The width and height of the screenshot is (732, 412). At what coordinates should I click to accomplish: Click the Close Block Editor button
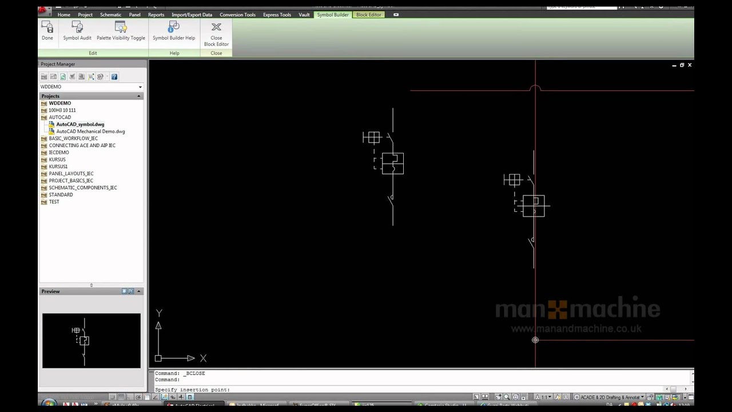click(x=216, y=34)
